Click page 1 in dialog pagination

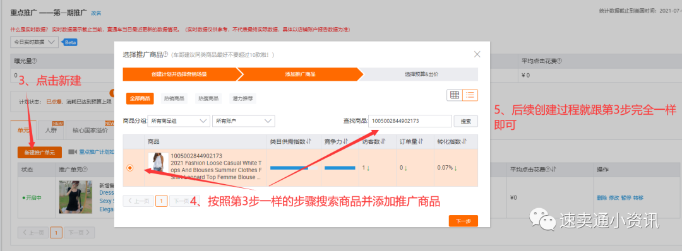point(162,201)
